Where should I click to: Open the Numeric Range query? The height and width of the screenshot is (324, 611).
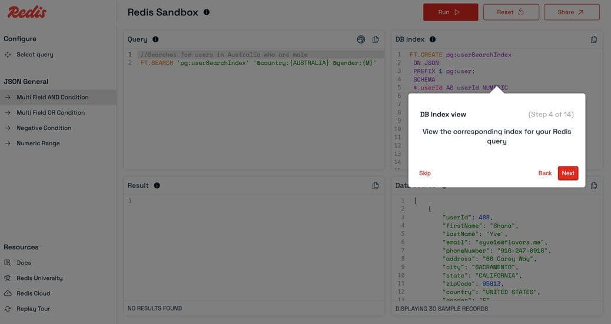click(x=38, y=143)
